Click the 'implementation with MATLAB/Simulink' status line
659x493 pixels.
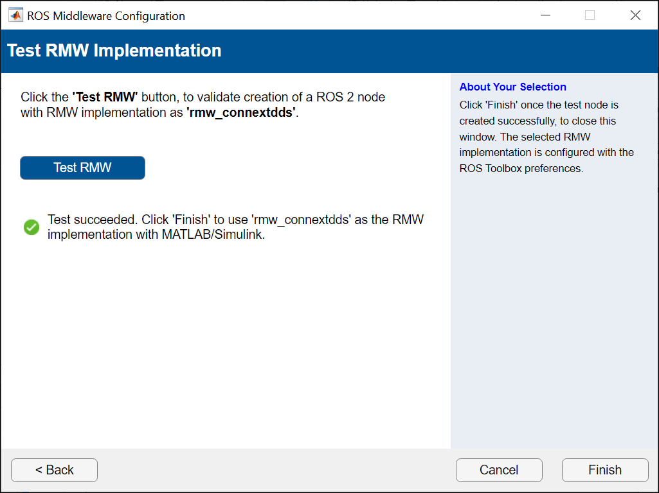tap(156, 235)
